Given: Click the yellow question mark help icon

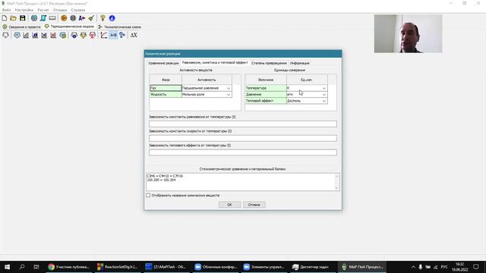Looking at the screenshot, I should pyautogui.click(x=103, y=18).
